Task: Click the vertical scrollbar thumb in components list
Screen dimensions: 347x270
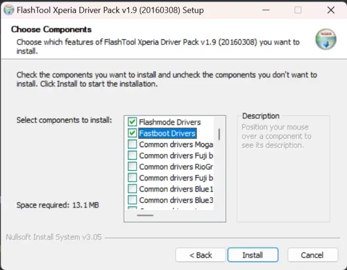Action: [219, 134]
